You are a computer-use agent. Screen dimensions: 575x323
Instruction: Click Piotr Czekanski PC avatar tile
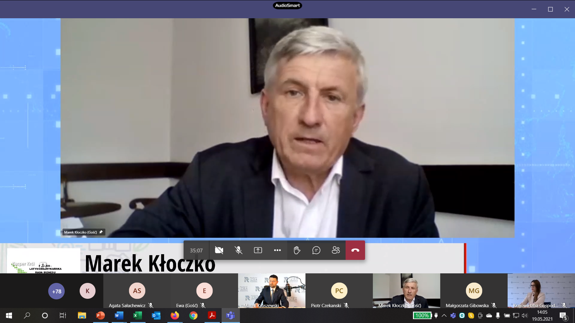coord(339,291)
